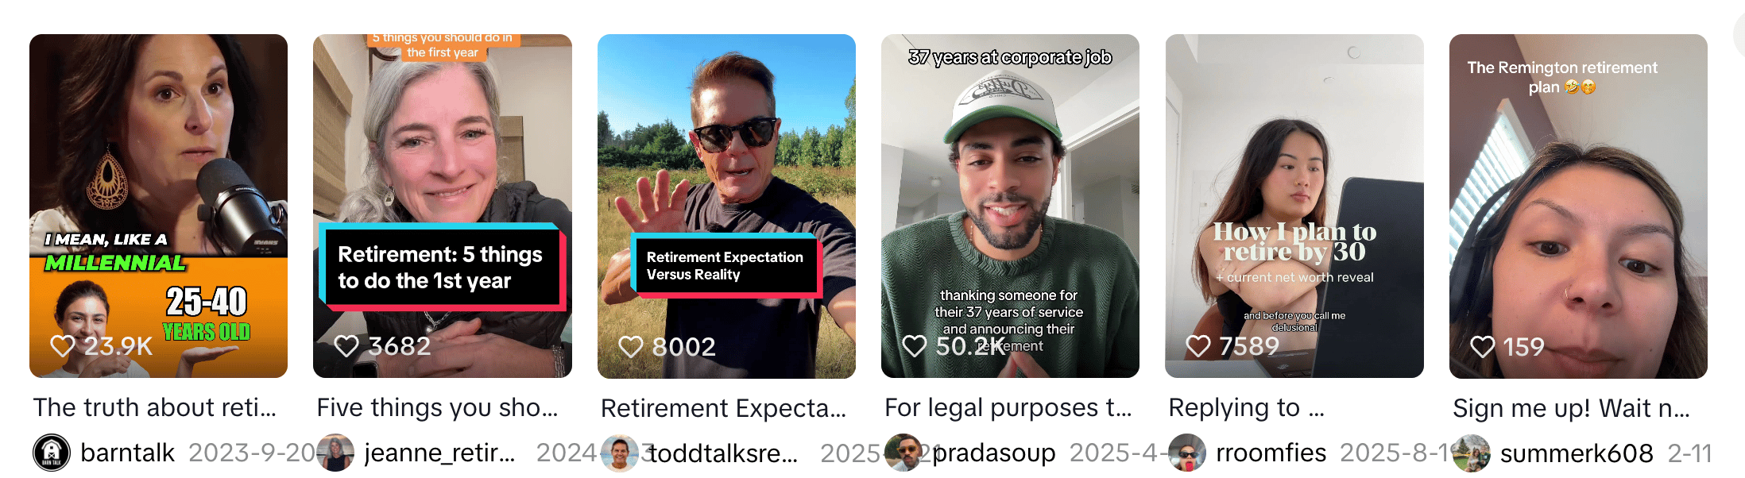Play the How I plan to retire by 30 video
This screenshot has width=1745, height=478.
click(x=1294, y=206)
